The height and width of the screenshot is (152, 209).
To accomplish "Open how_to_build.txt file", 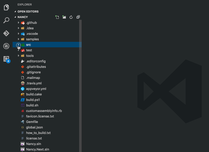I will click(38, 133).
